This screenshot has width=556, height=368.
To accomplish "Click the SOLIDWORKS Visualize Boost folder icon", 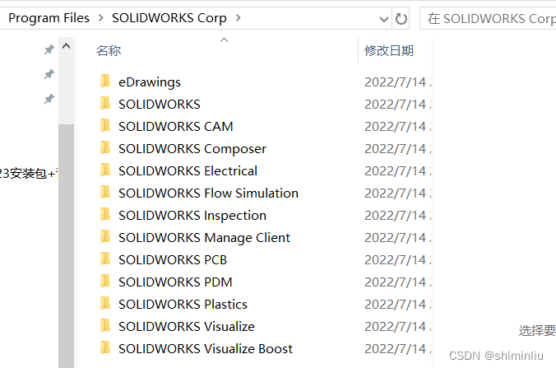I will click(105, 347).
